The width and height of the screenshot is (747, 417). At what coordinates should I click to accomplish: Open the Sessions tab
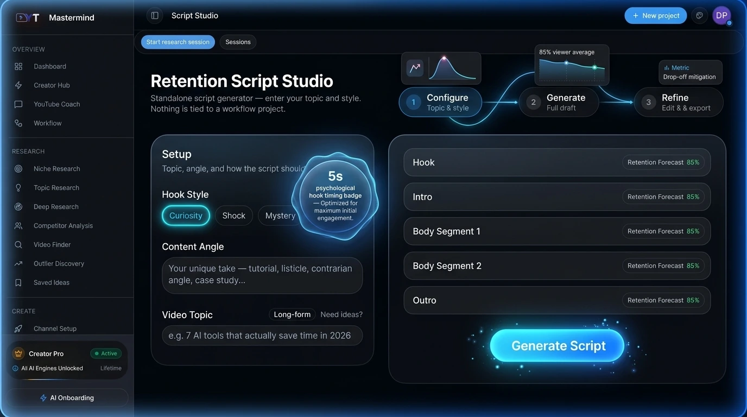coord(238,42)
